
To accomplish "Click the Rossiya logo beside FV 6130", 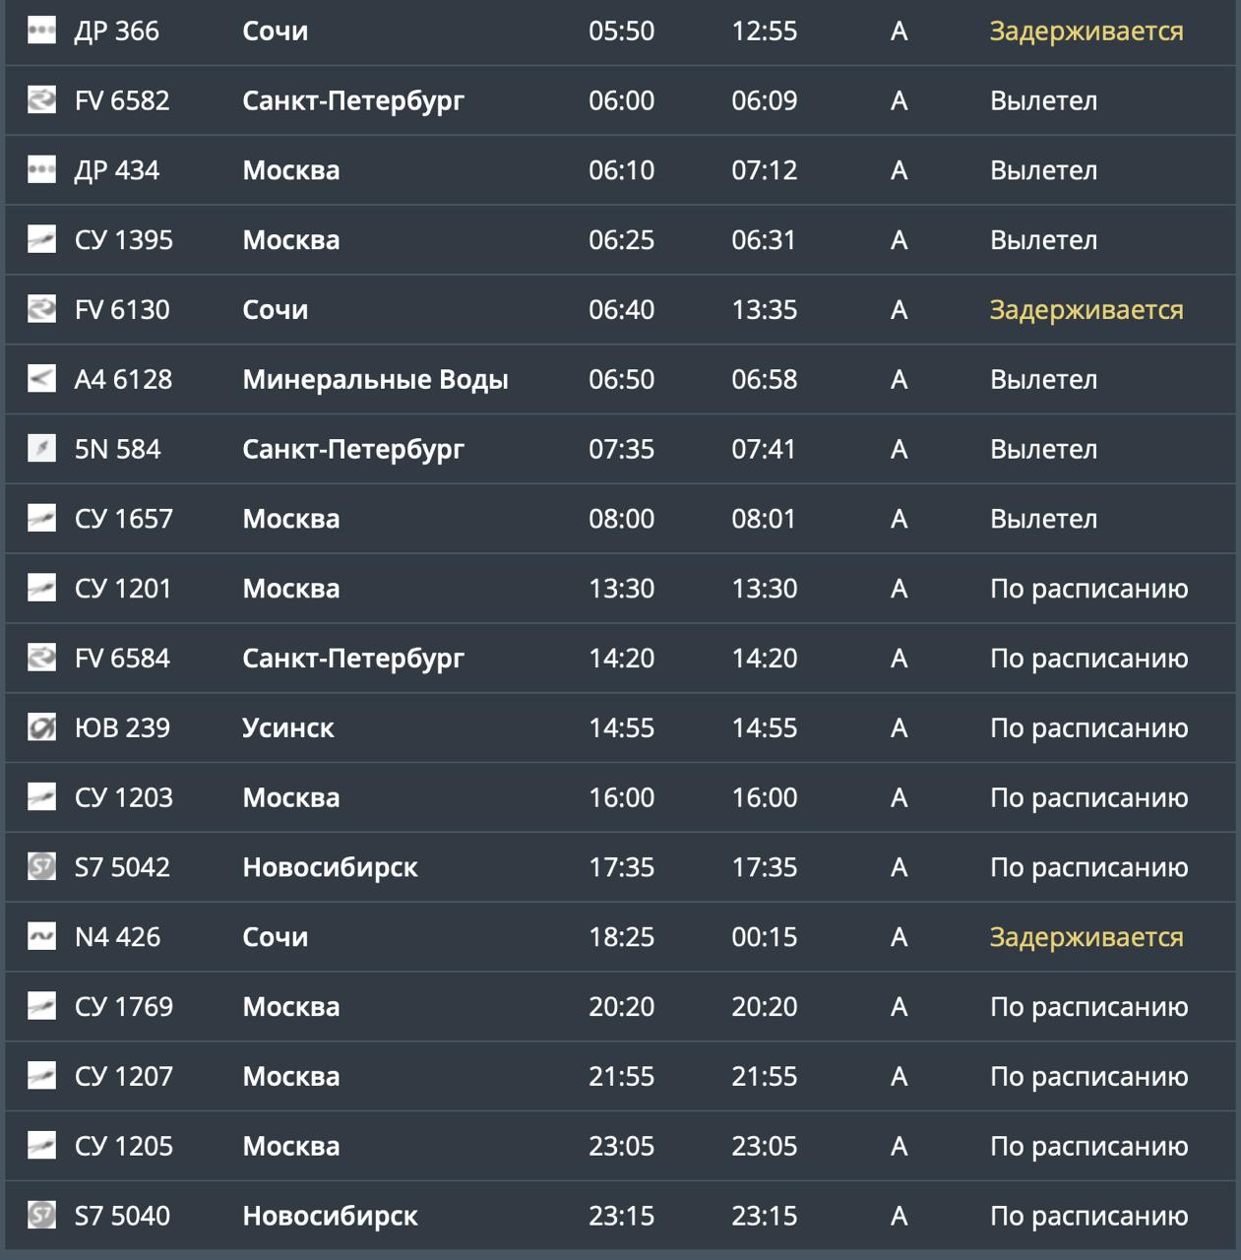I will 41,310.
